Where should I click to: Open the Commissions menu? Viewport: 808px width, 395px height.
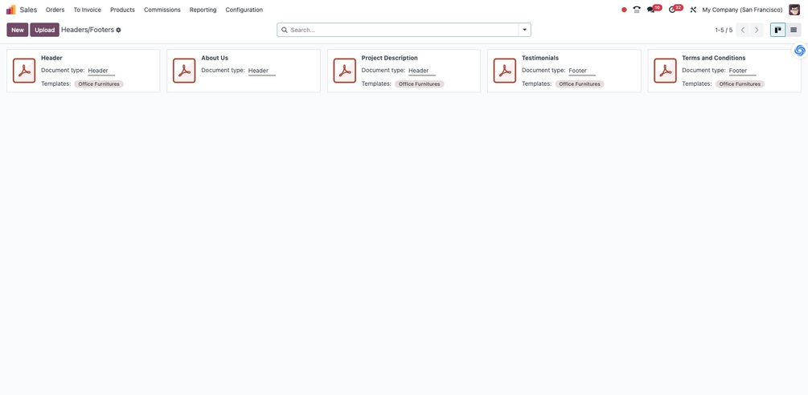click(x=162, y=10)
